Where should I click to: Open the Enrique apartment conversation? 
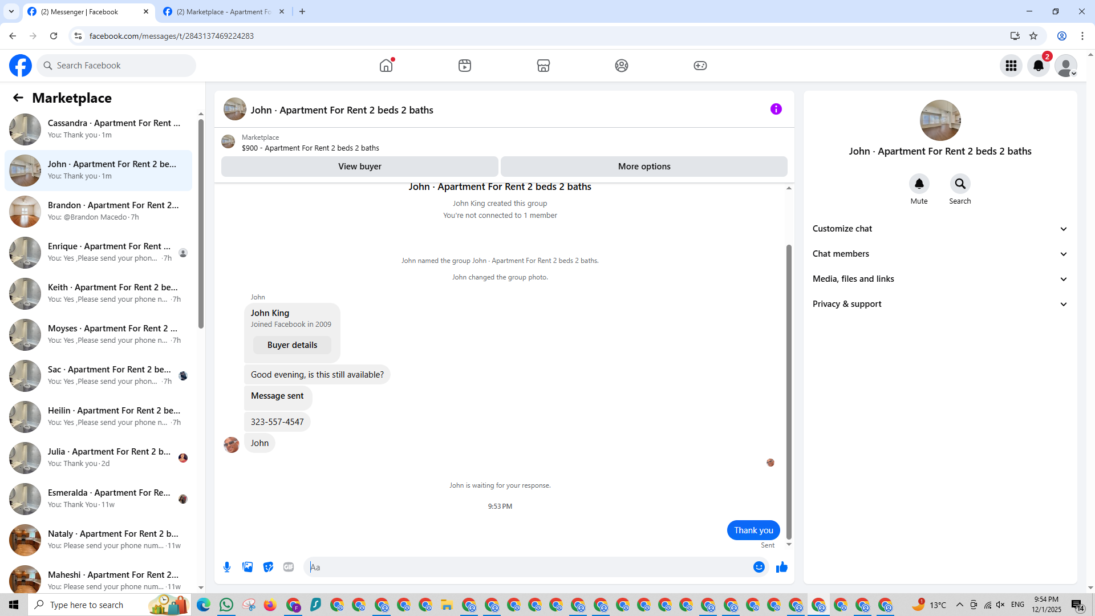coord(98,252)
